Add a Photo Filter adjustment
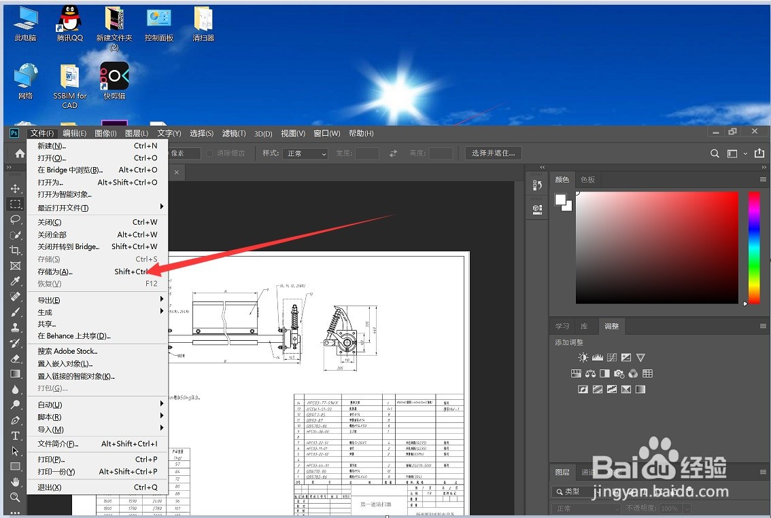 619,373
